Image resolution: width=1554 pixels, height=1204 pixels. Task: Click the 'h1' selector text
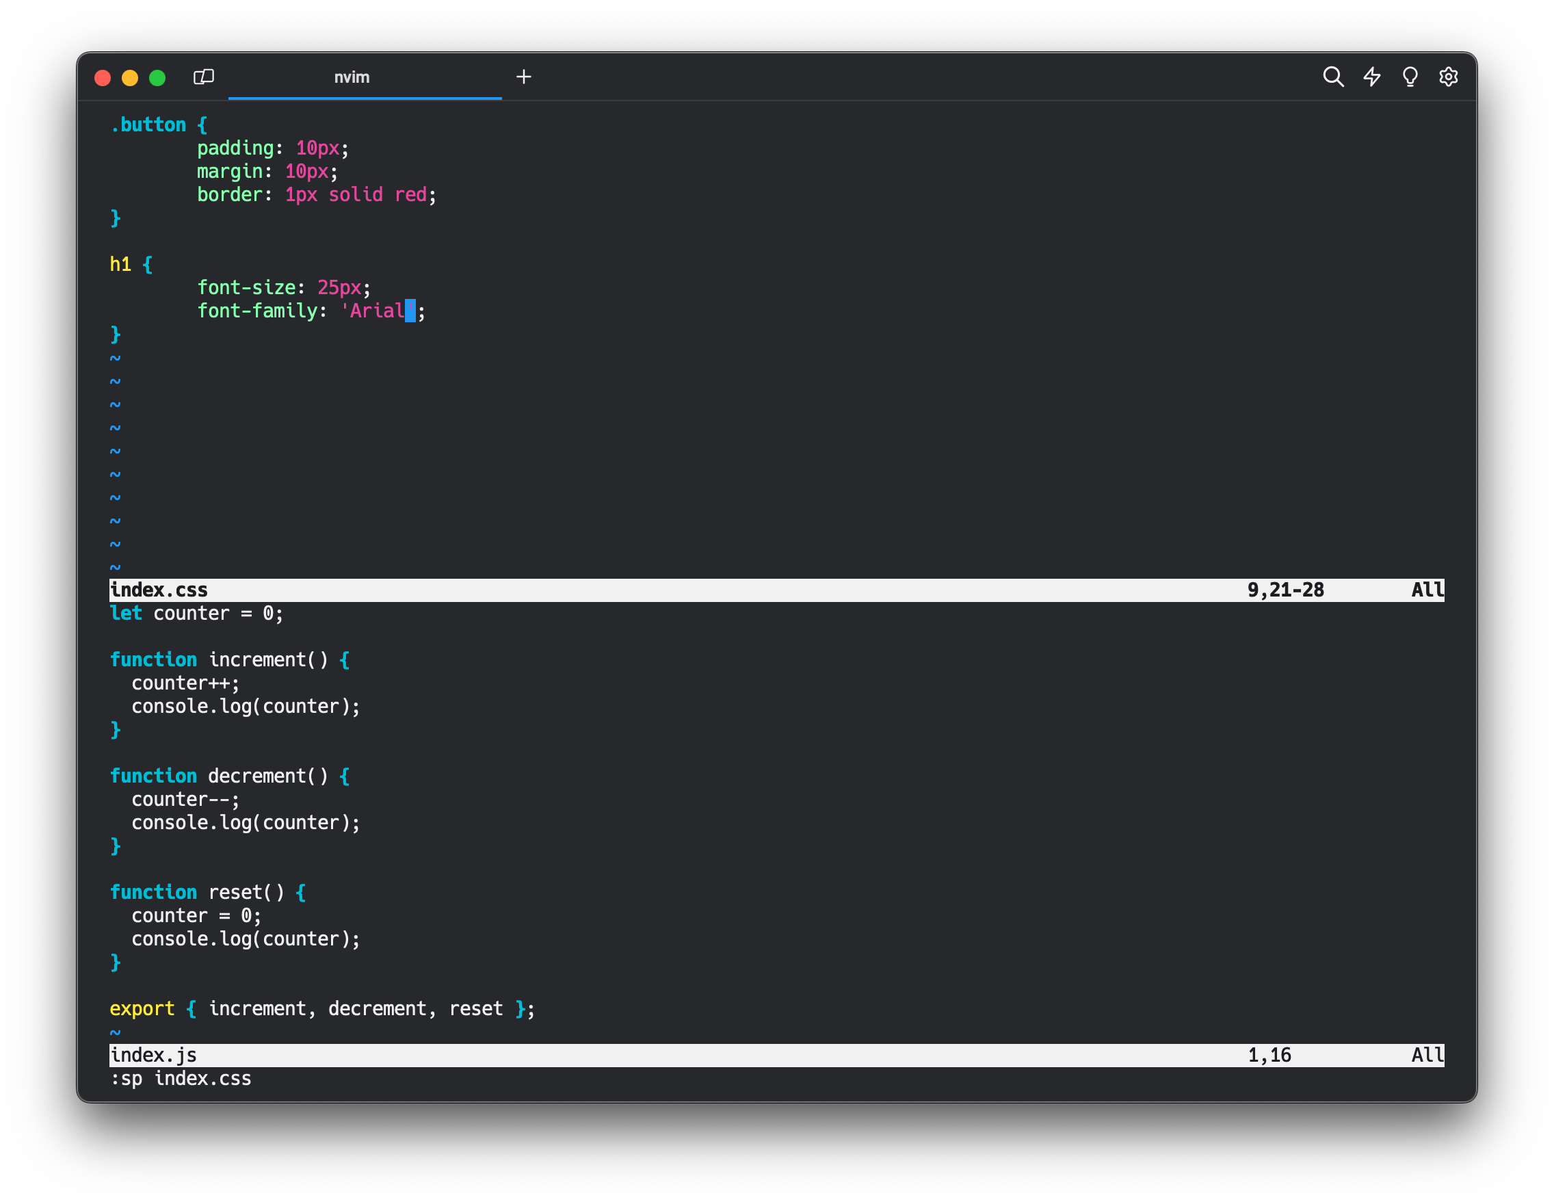[120, 265]
